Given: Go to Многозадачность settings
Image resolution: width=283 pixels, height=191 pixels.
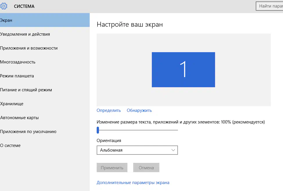Looking at the screenshot, I should pos(45,62).
